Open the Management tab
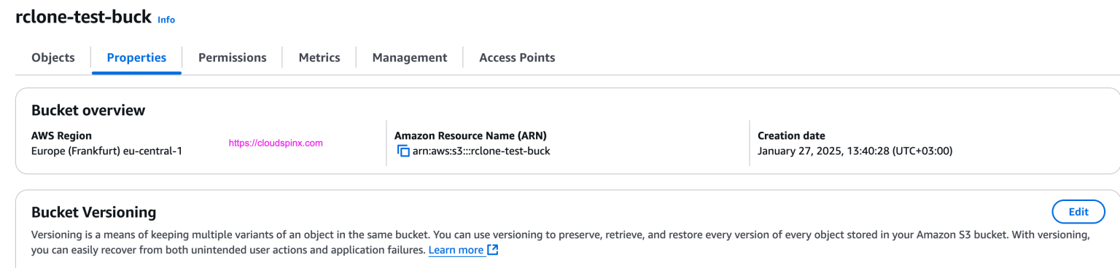This screenshot has width=1120, height=268. point(410,58)
